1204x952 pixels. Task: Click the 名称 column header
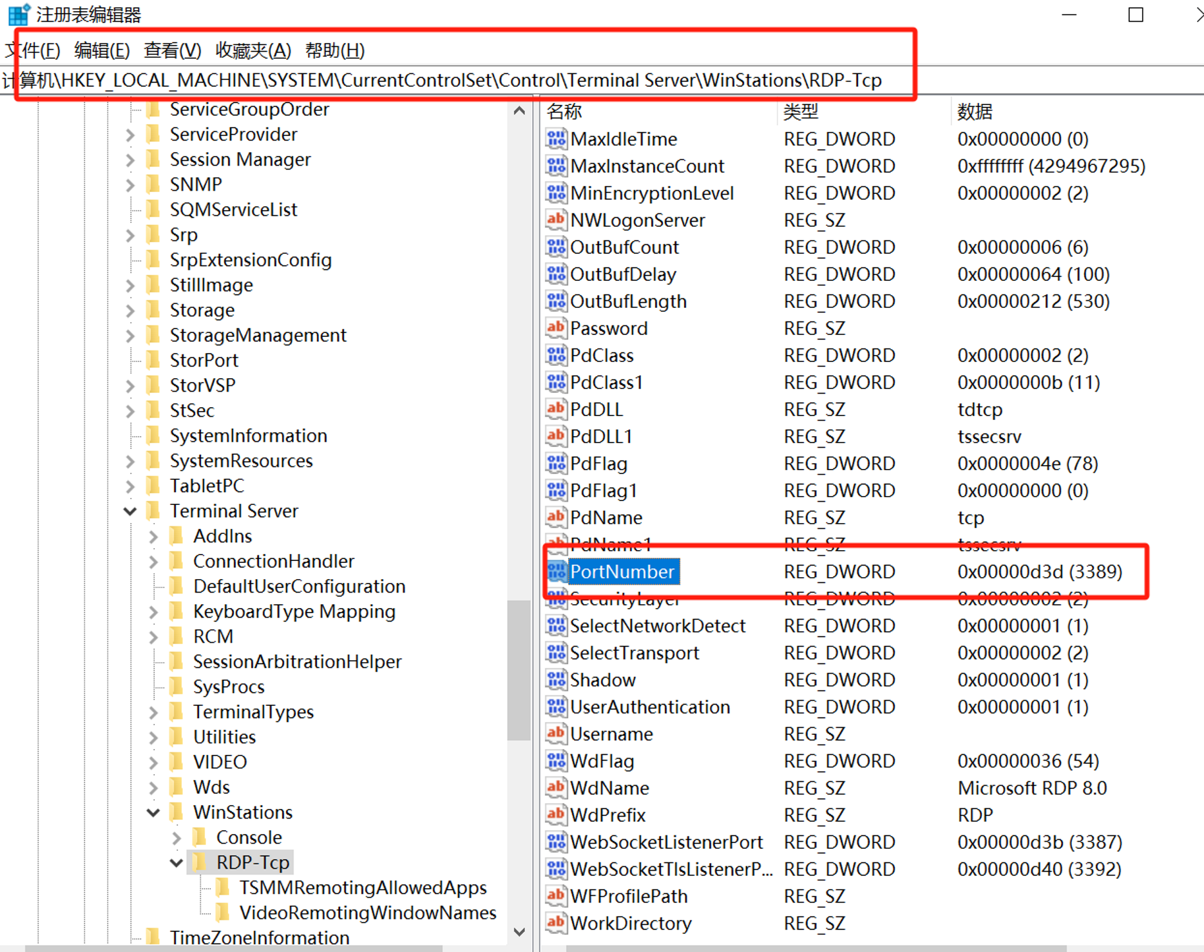[x=564, y=111]
